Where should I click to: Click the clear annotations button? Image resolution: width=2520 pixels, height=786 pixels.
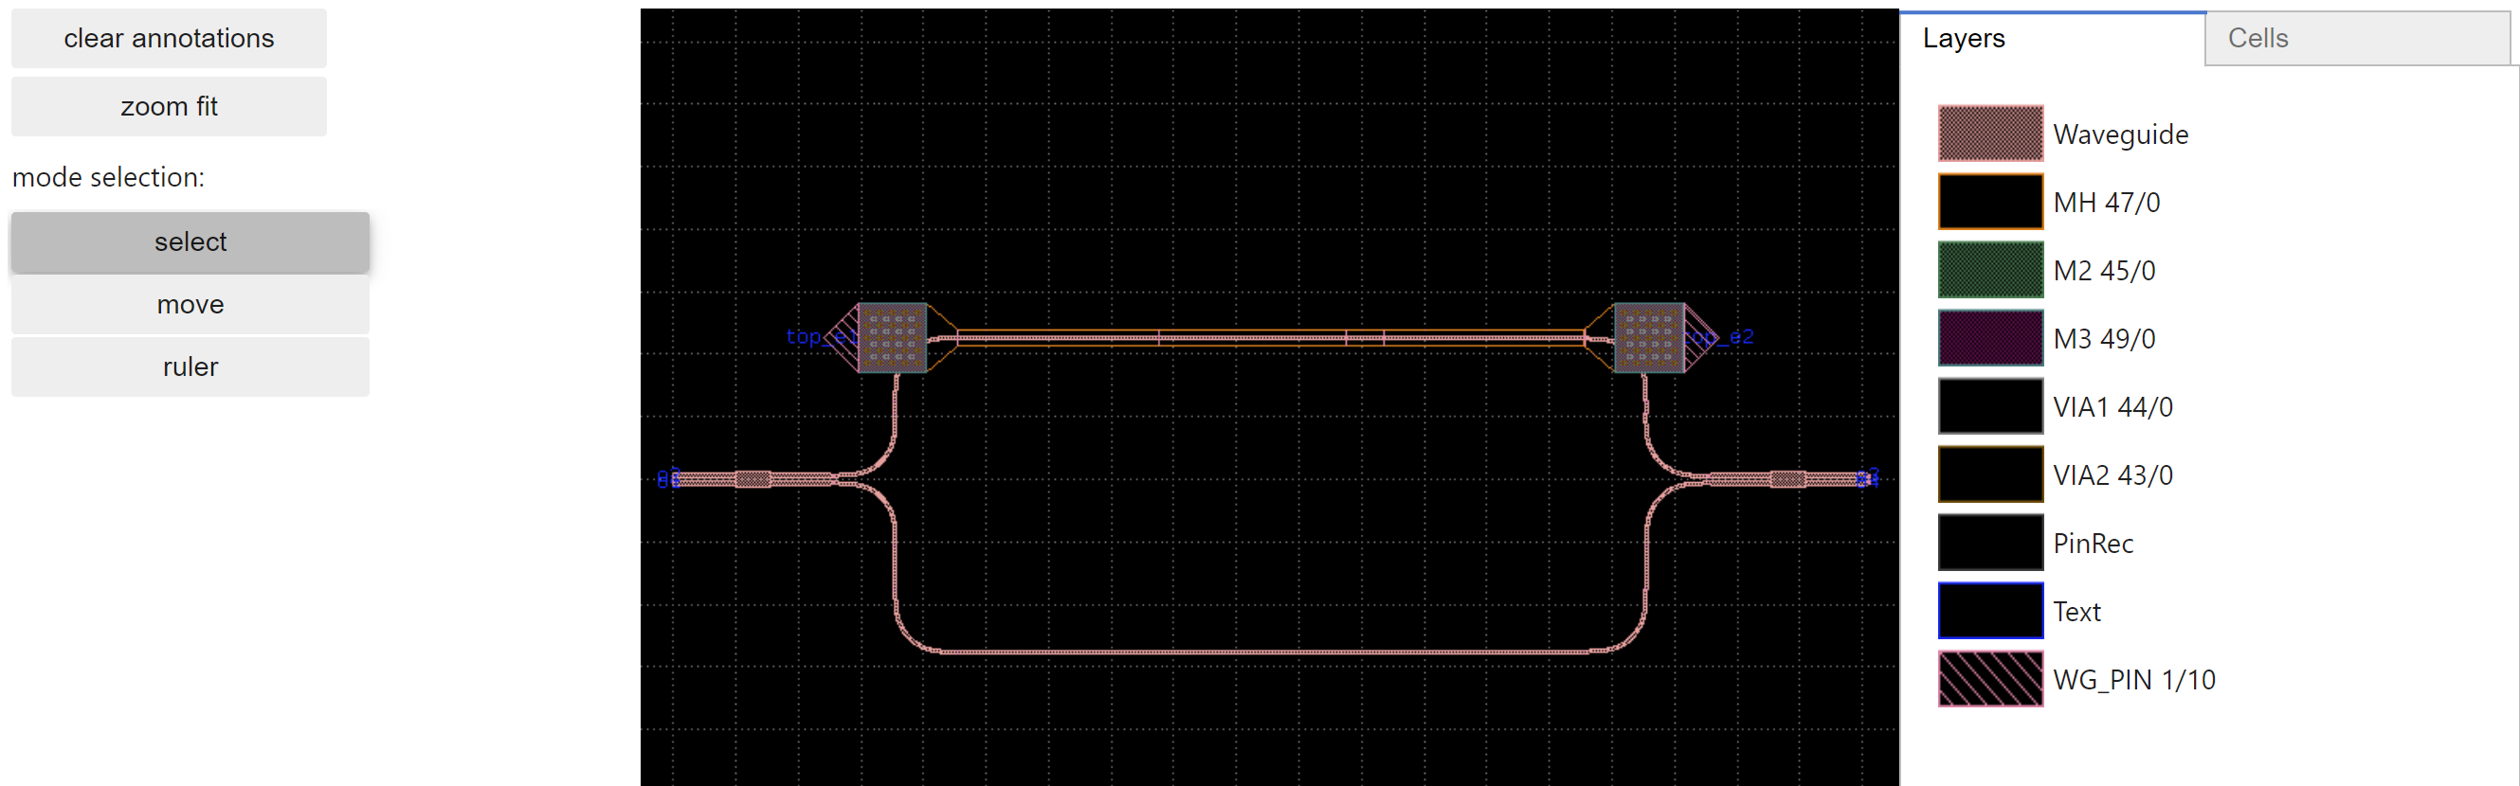pos(169,38)
